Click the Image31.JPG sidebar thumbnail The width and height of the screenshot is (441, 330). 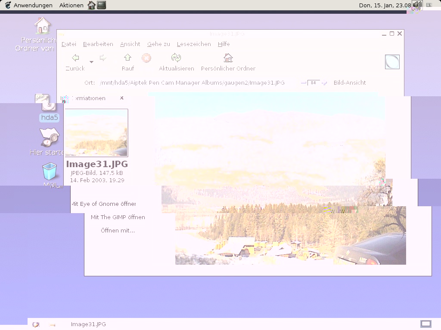tap(96, 133)
